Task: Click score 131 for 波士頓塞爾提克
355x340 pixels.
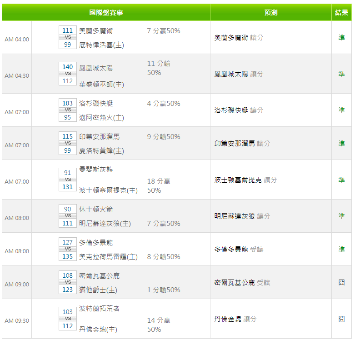Action: point(67,187)
